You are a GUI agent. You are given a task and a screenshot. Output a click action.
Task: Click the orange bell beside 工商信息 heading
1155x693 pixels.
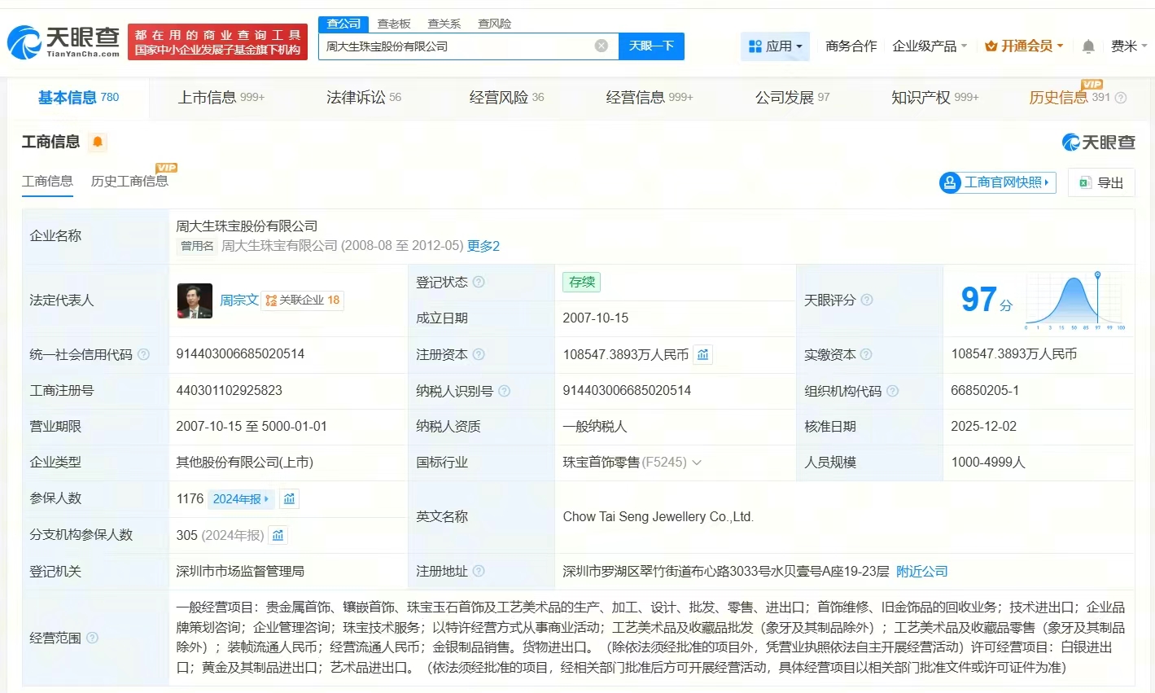point(98,143)
